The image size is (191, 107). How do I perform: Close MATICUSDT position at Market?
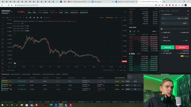117,89
